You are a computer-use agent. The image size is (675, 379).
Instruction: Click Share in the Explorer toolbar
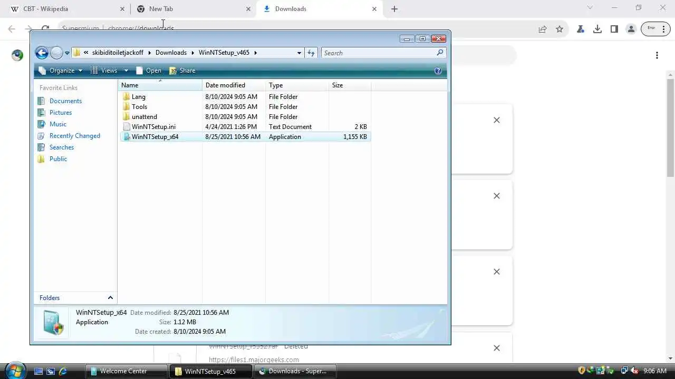click(x=182, y=71)
